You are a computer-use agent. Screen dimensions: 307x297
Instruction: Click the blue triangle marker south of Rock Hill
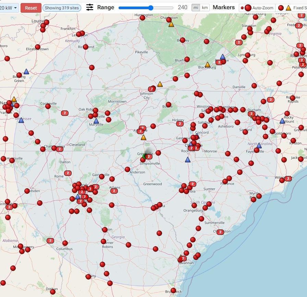(x=187, y=160)
